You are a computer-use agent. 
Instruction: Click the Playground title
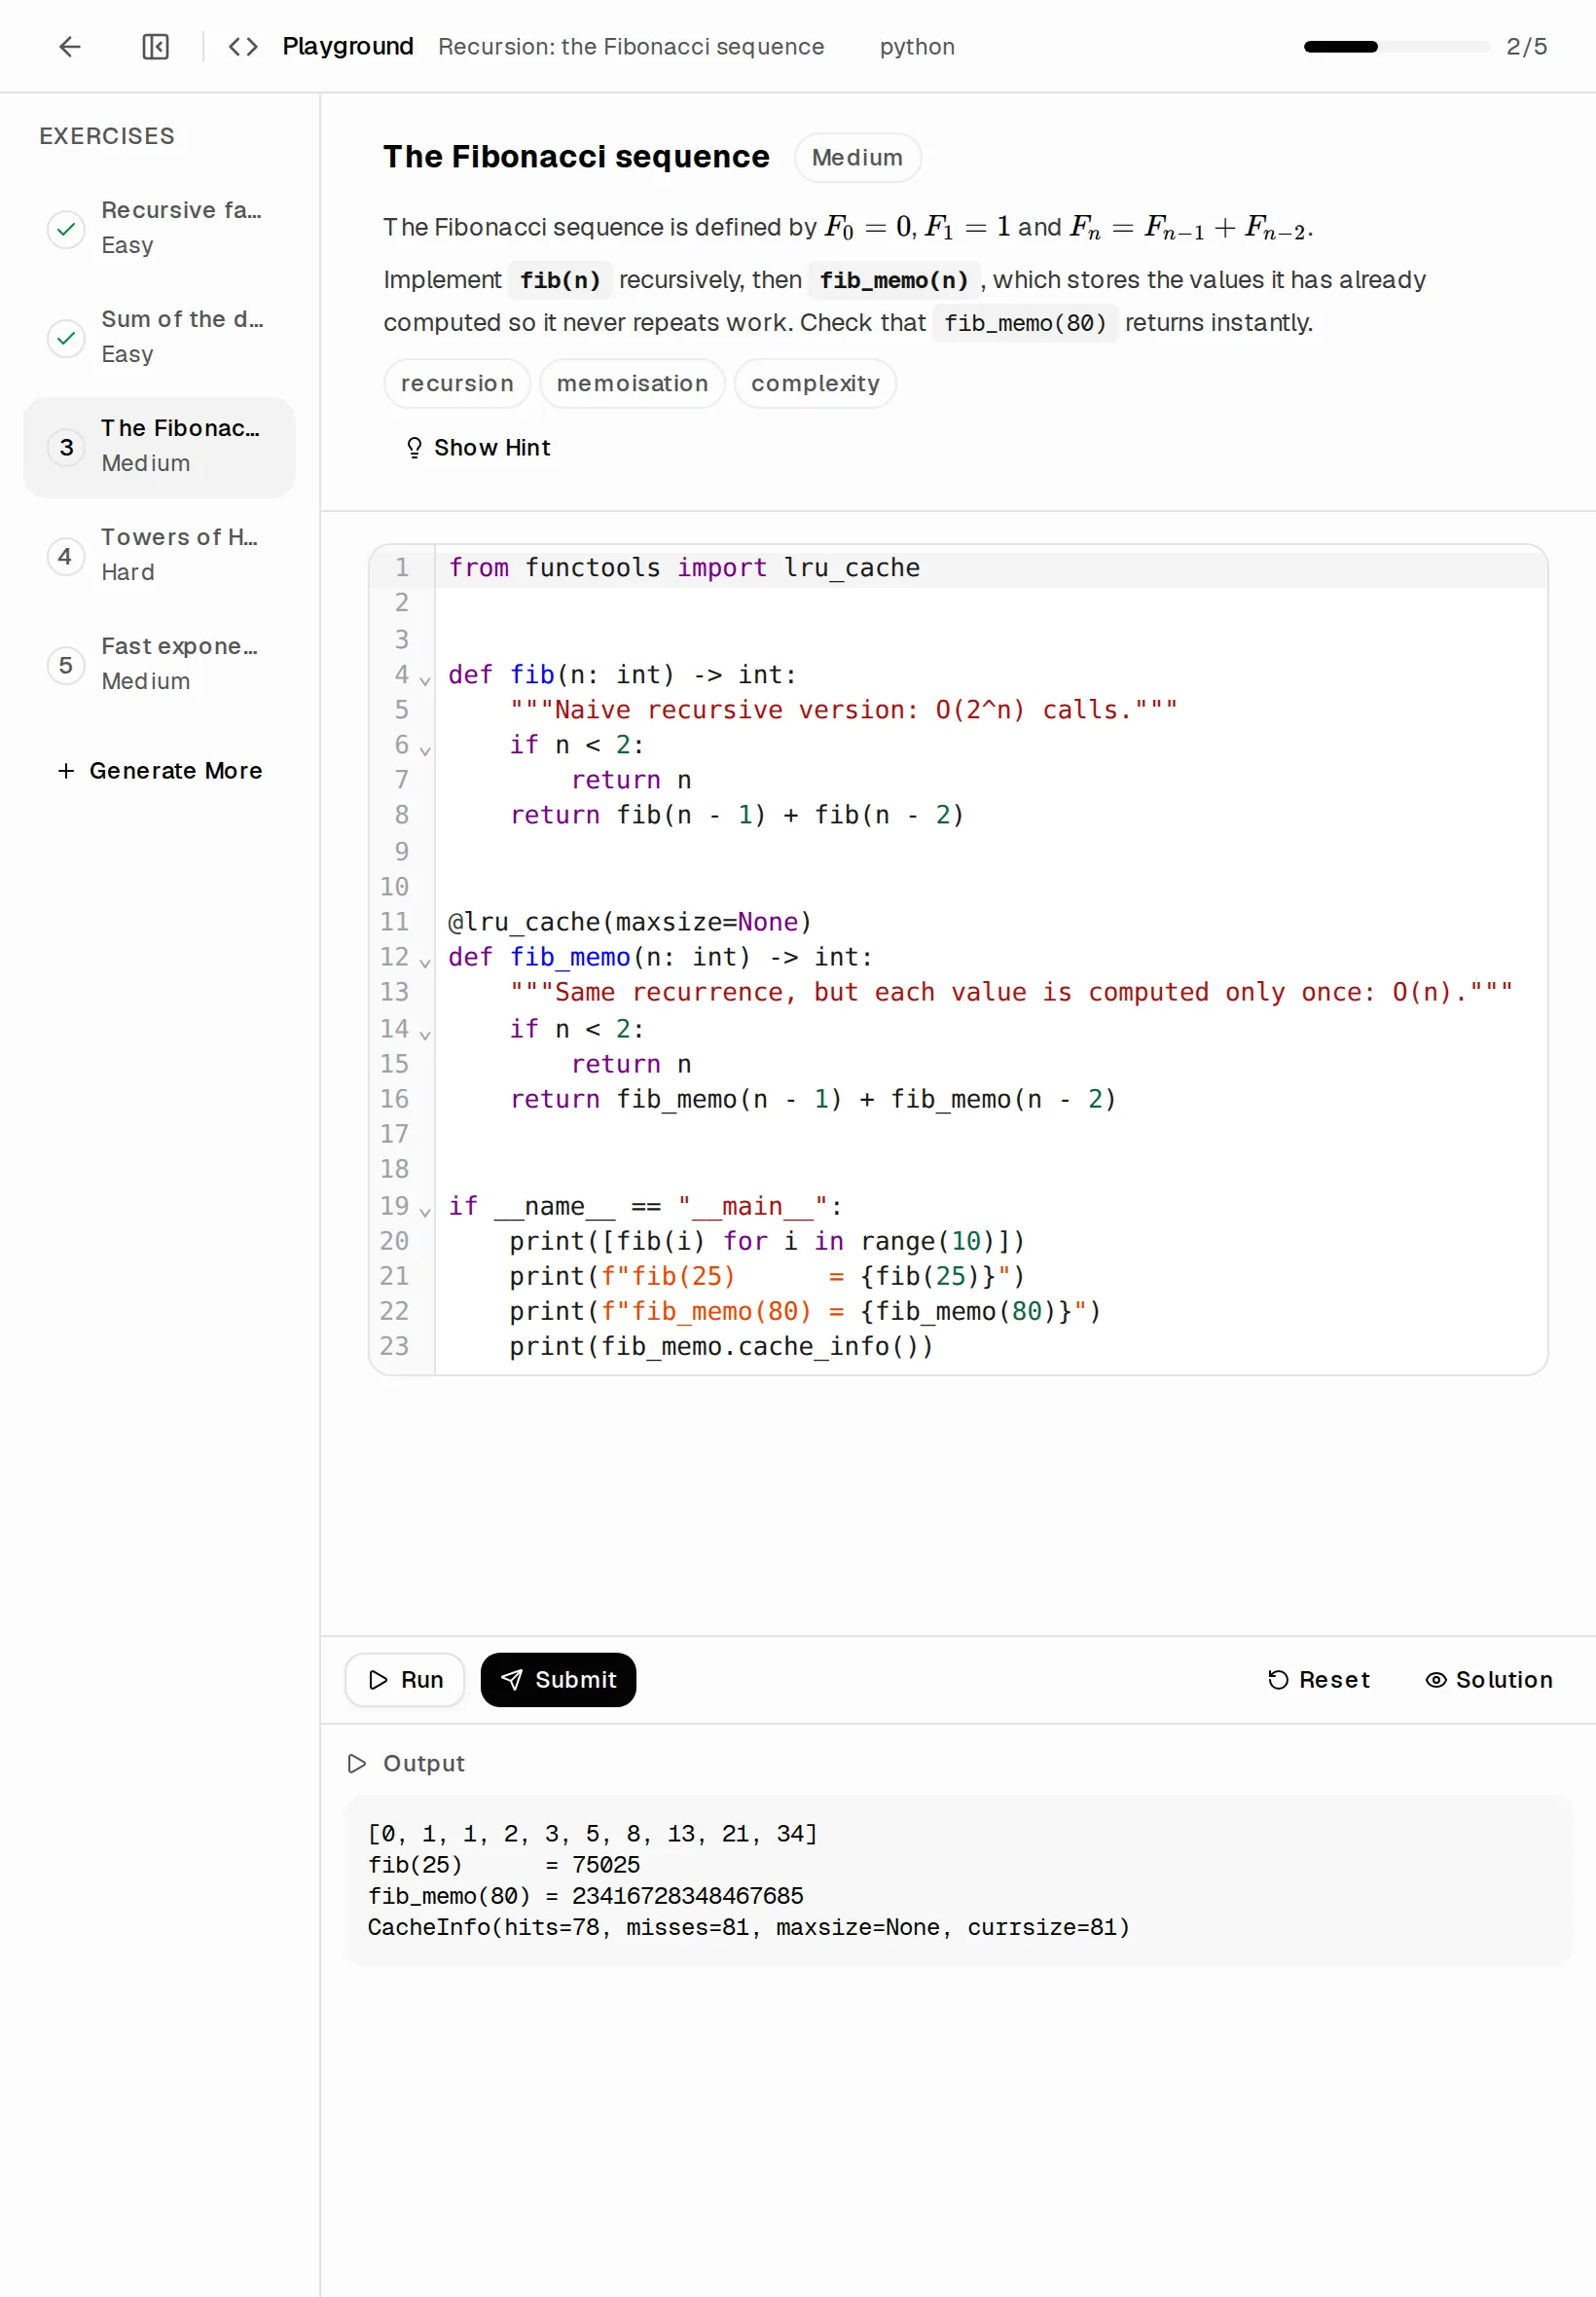(x=347, y=46)
